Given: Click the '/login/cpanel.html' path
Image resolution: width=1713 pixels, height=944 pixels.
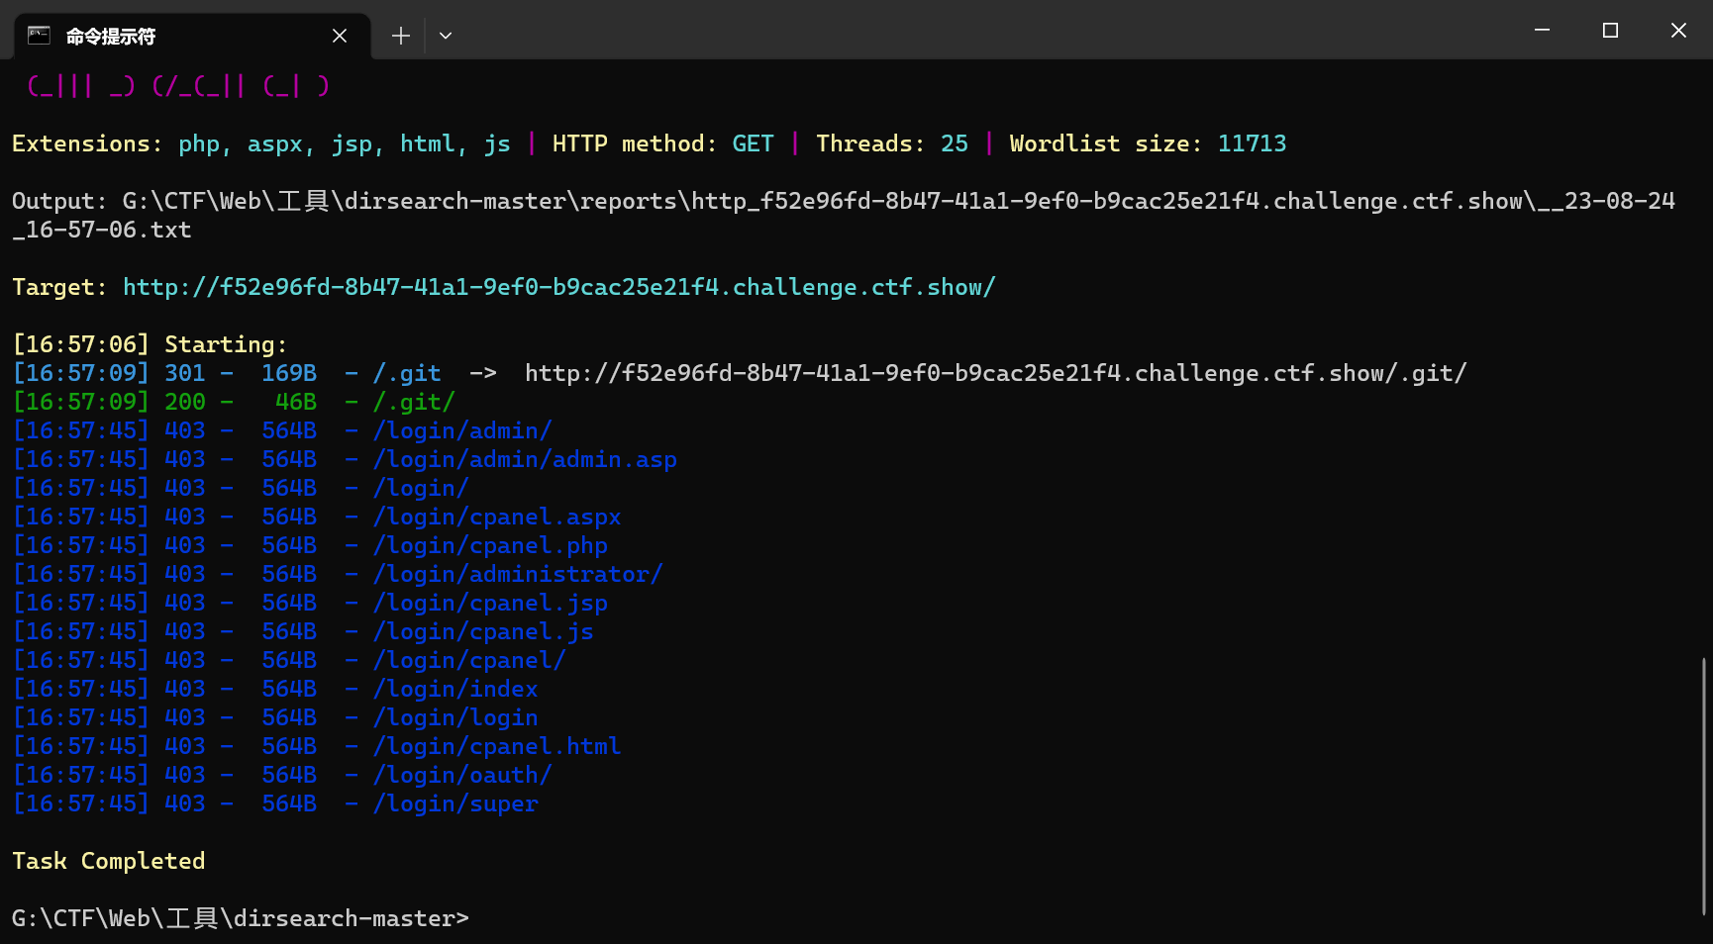Looking at the screenshot, I should click(x=497, y=746).
